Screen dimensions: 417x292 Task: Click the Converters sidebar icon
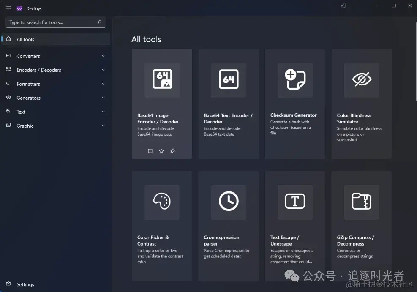(8, 56)
